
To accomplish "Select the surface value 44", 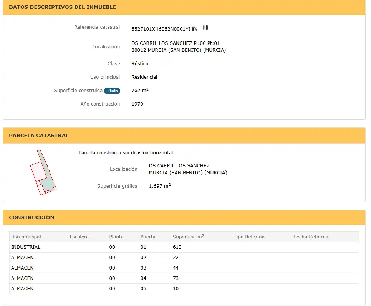I will pos(176,268).
